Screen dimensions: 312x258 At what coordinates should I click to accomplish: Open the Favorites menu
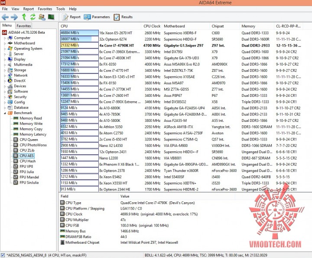(x=45, y=9)
